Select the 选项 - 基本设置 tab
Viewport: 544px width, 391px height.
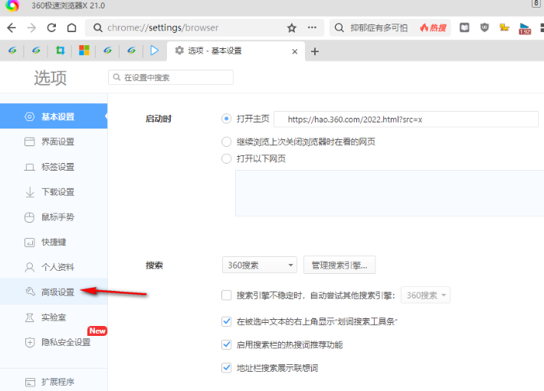(x=236, y=51)
